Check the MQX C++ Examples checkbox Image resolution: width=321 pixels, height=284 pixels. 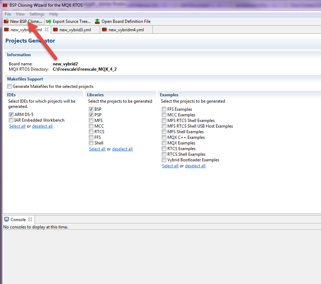click(x=164, y=137)
